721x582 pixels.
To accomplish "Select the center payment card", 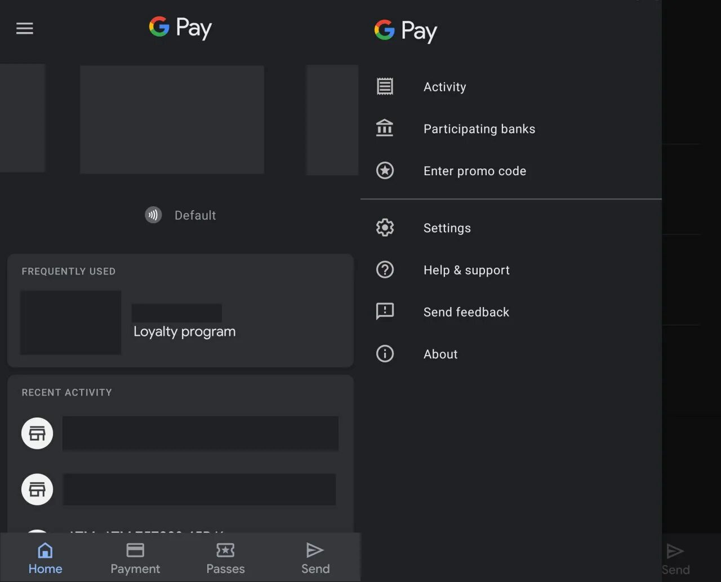I will coord(172,119).
